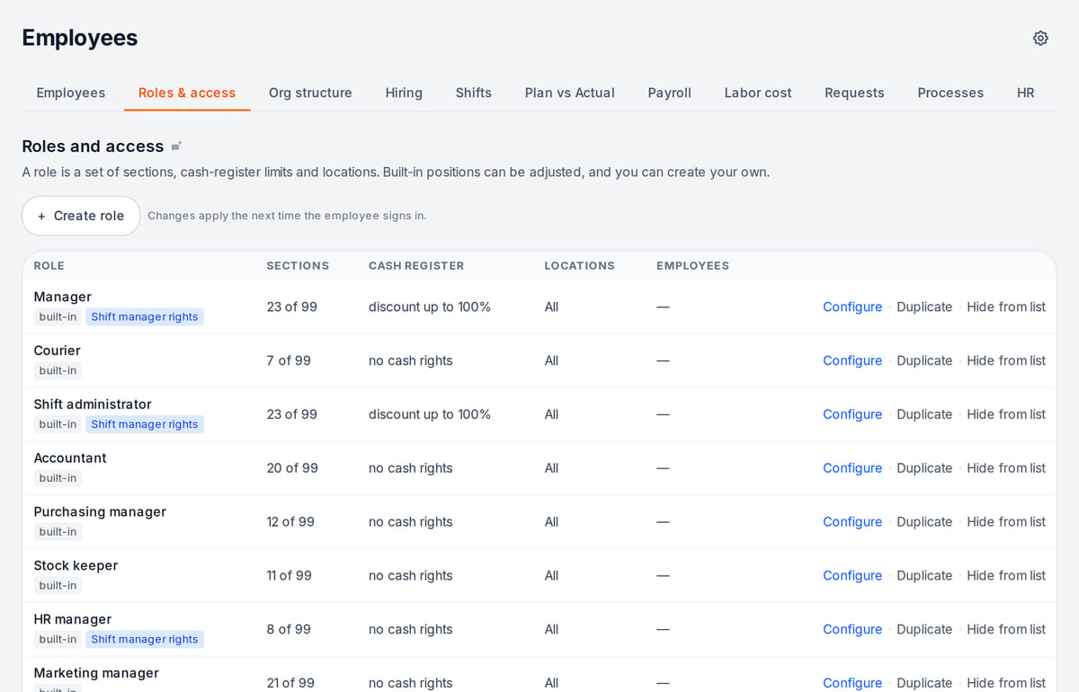Click the "12 of 99" sections value
Viewport: 1079px width, 692px height.
pyautogui.click(x=290, y=522)
